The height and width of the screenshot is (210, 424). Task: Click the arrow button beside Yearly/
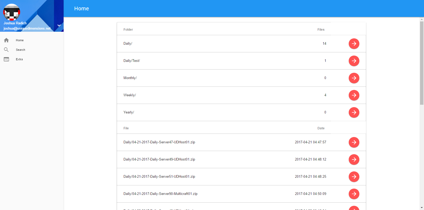(354, 112)
